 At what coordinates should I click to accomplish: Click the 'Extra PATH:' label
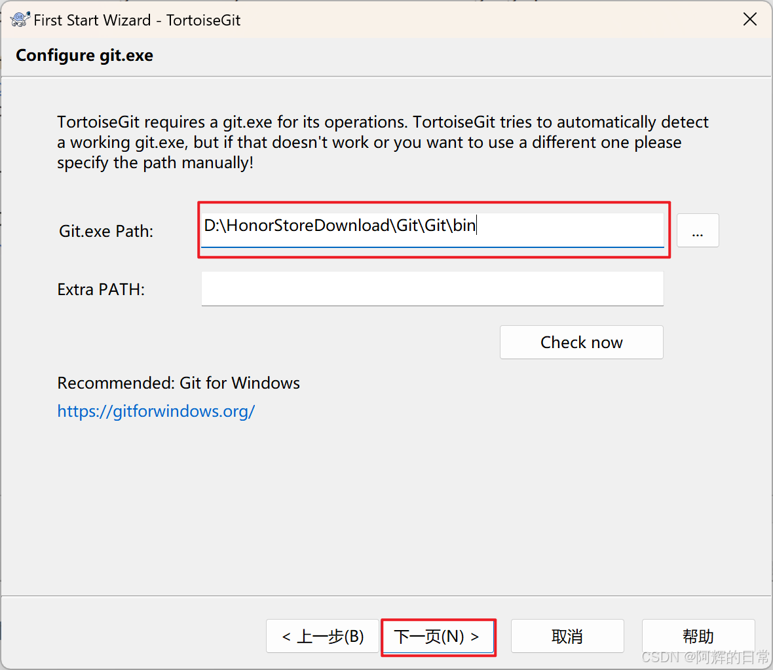pyautogui.click(x=101, y=289)
